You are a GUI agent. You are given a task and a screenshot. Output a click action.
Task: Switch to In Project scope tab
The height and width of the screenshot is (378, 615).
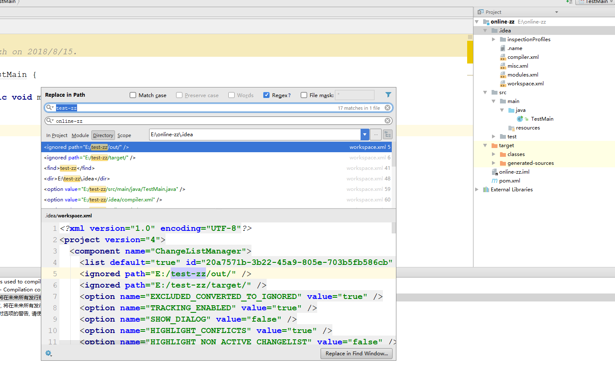coord(57,135)
